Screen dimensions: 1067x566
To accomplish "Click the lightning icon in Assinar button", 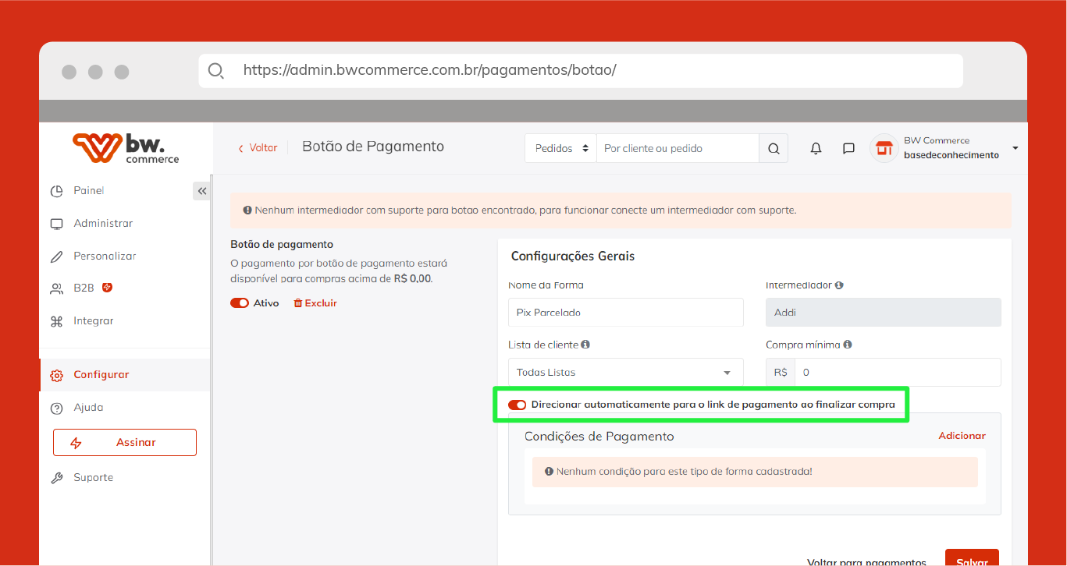I will pyautogui.click(x=76, y=443).
